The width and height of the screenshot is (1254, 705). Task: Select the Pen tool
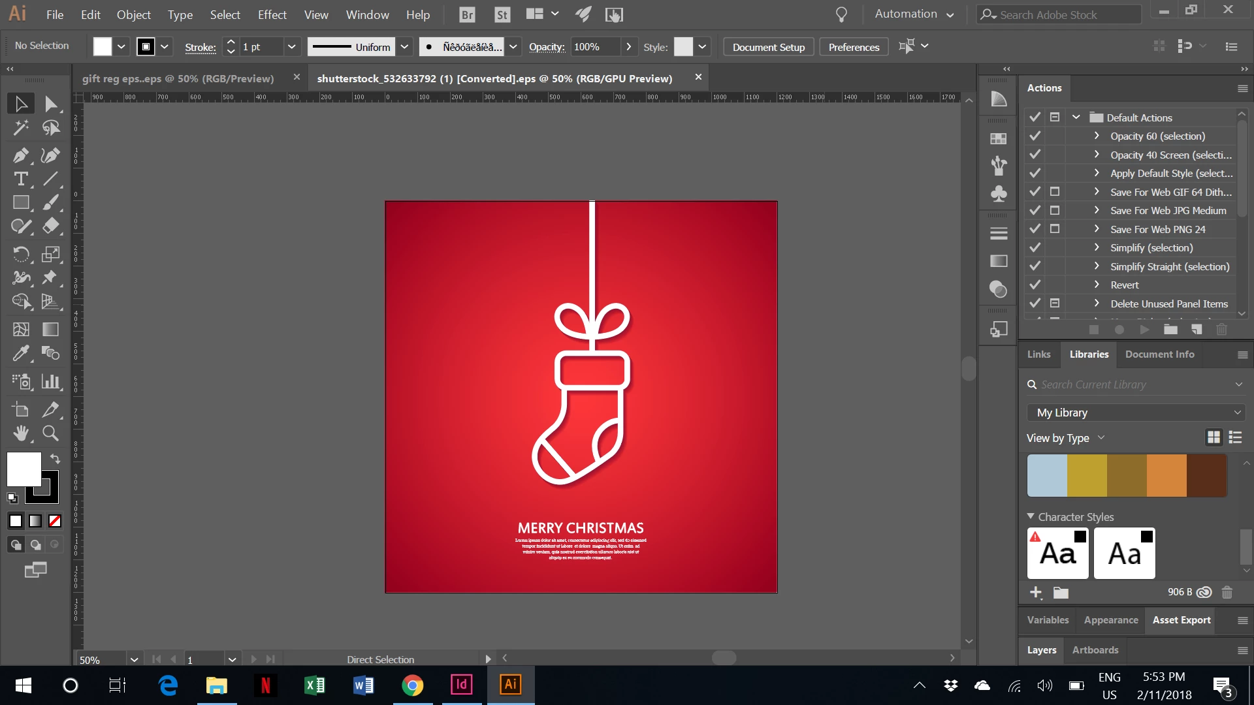click(x=20, y=155)
